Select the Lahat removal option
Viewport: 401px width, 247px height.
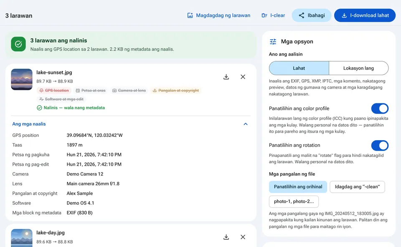click(299, 68)
